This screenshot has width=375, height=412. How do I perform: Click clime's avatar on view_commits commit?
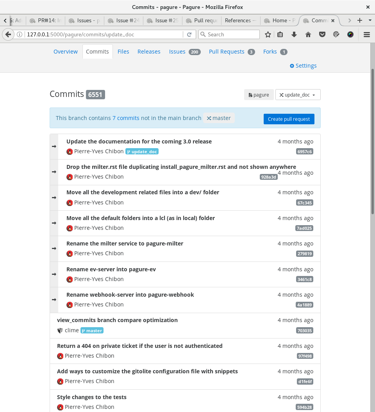pyautogui.click(x=60, y=331)
